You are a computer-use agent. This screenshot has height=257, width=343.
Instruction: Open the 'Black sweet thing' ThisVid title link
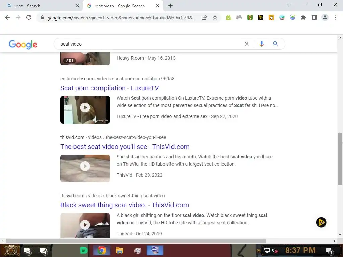[125, 205]
